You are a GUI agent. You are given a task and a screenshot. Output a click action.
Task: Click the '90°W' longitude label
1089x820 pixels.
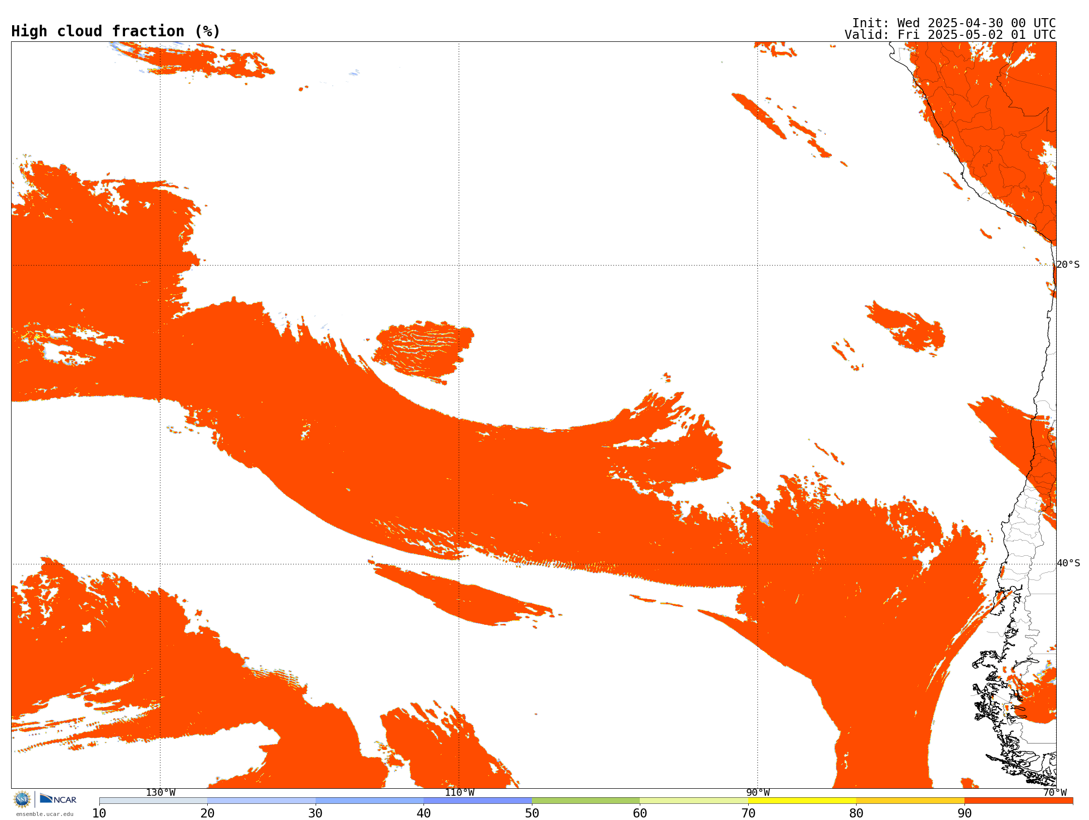(758, 792)
